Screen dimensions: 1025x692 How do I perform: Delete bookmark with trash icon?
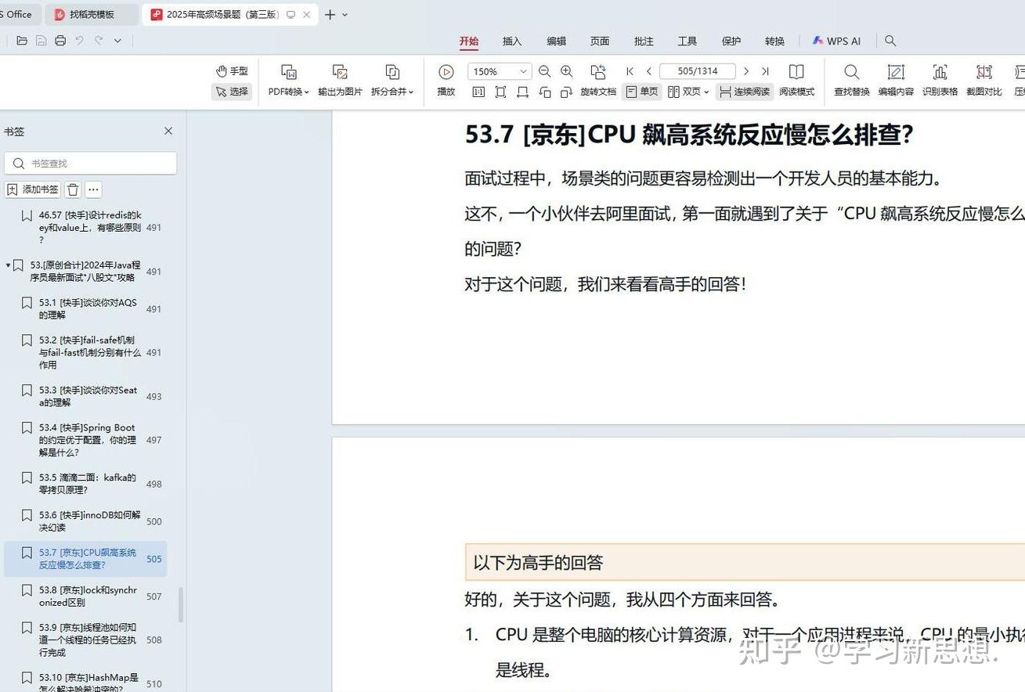(73, 189)
